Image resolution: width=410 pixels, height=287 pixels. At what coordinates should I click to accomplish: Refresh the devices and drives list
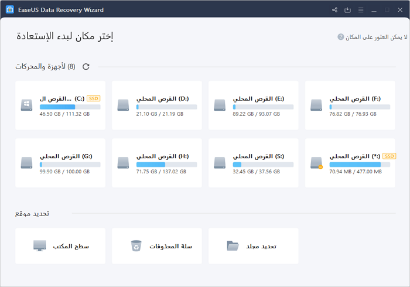(x=86, y=67)
